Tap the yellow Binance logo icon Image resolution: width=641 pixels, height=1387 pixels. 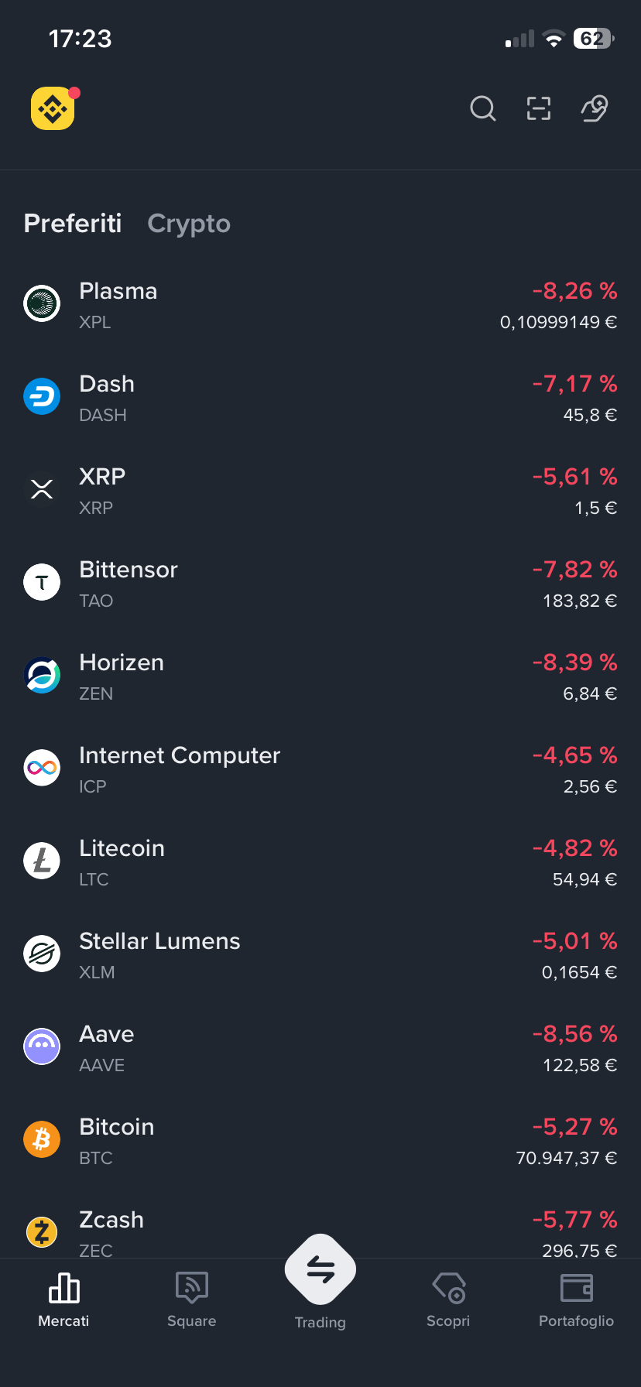(53, 108)
